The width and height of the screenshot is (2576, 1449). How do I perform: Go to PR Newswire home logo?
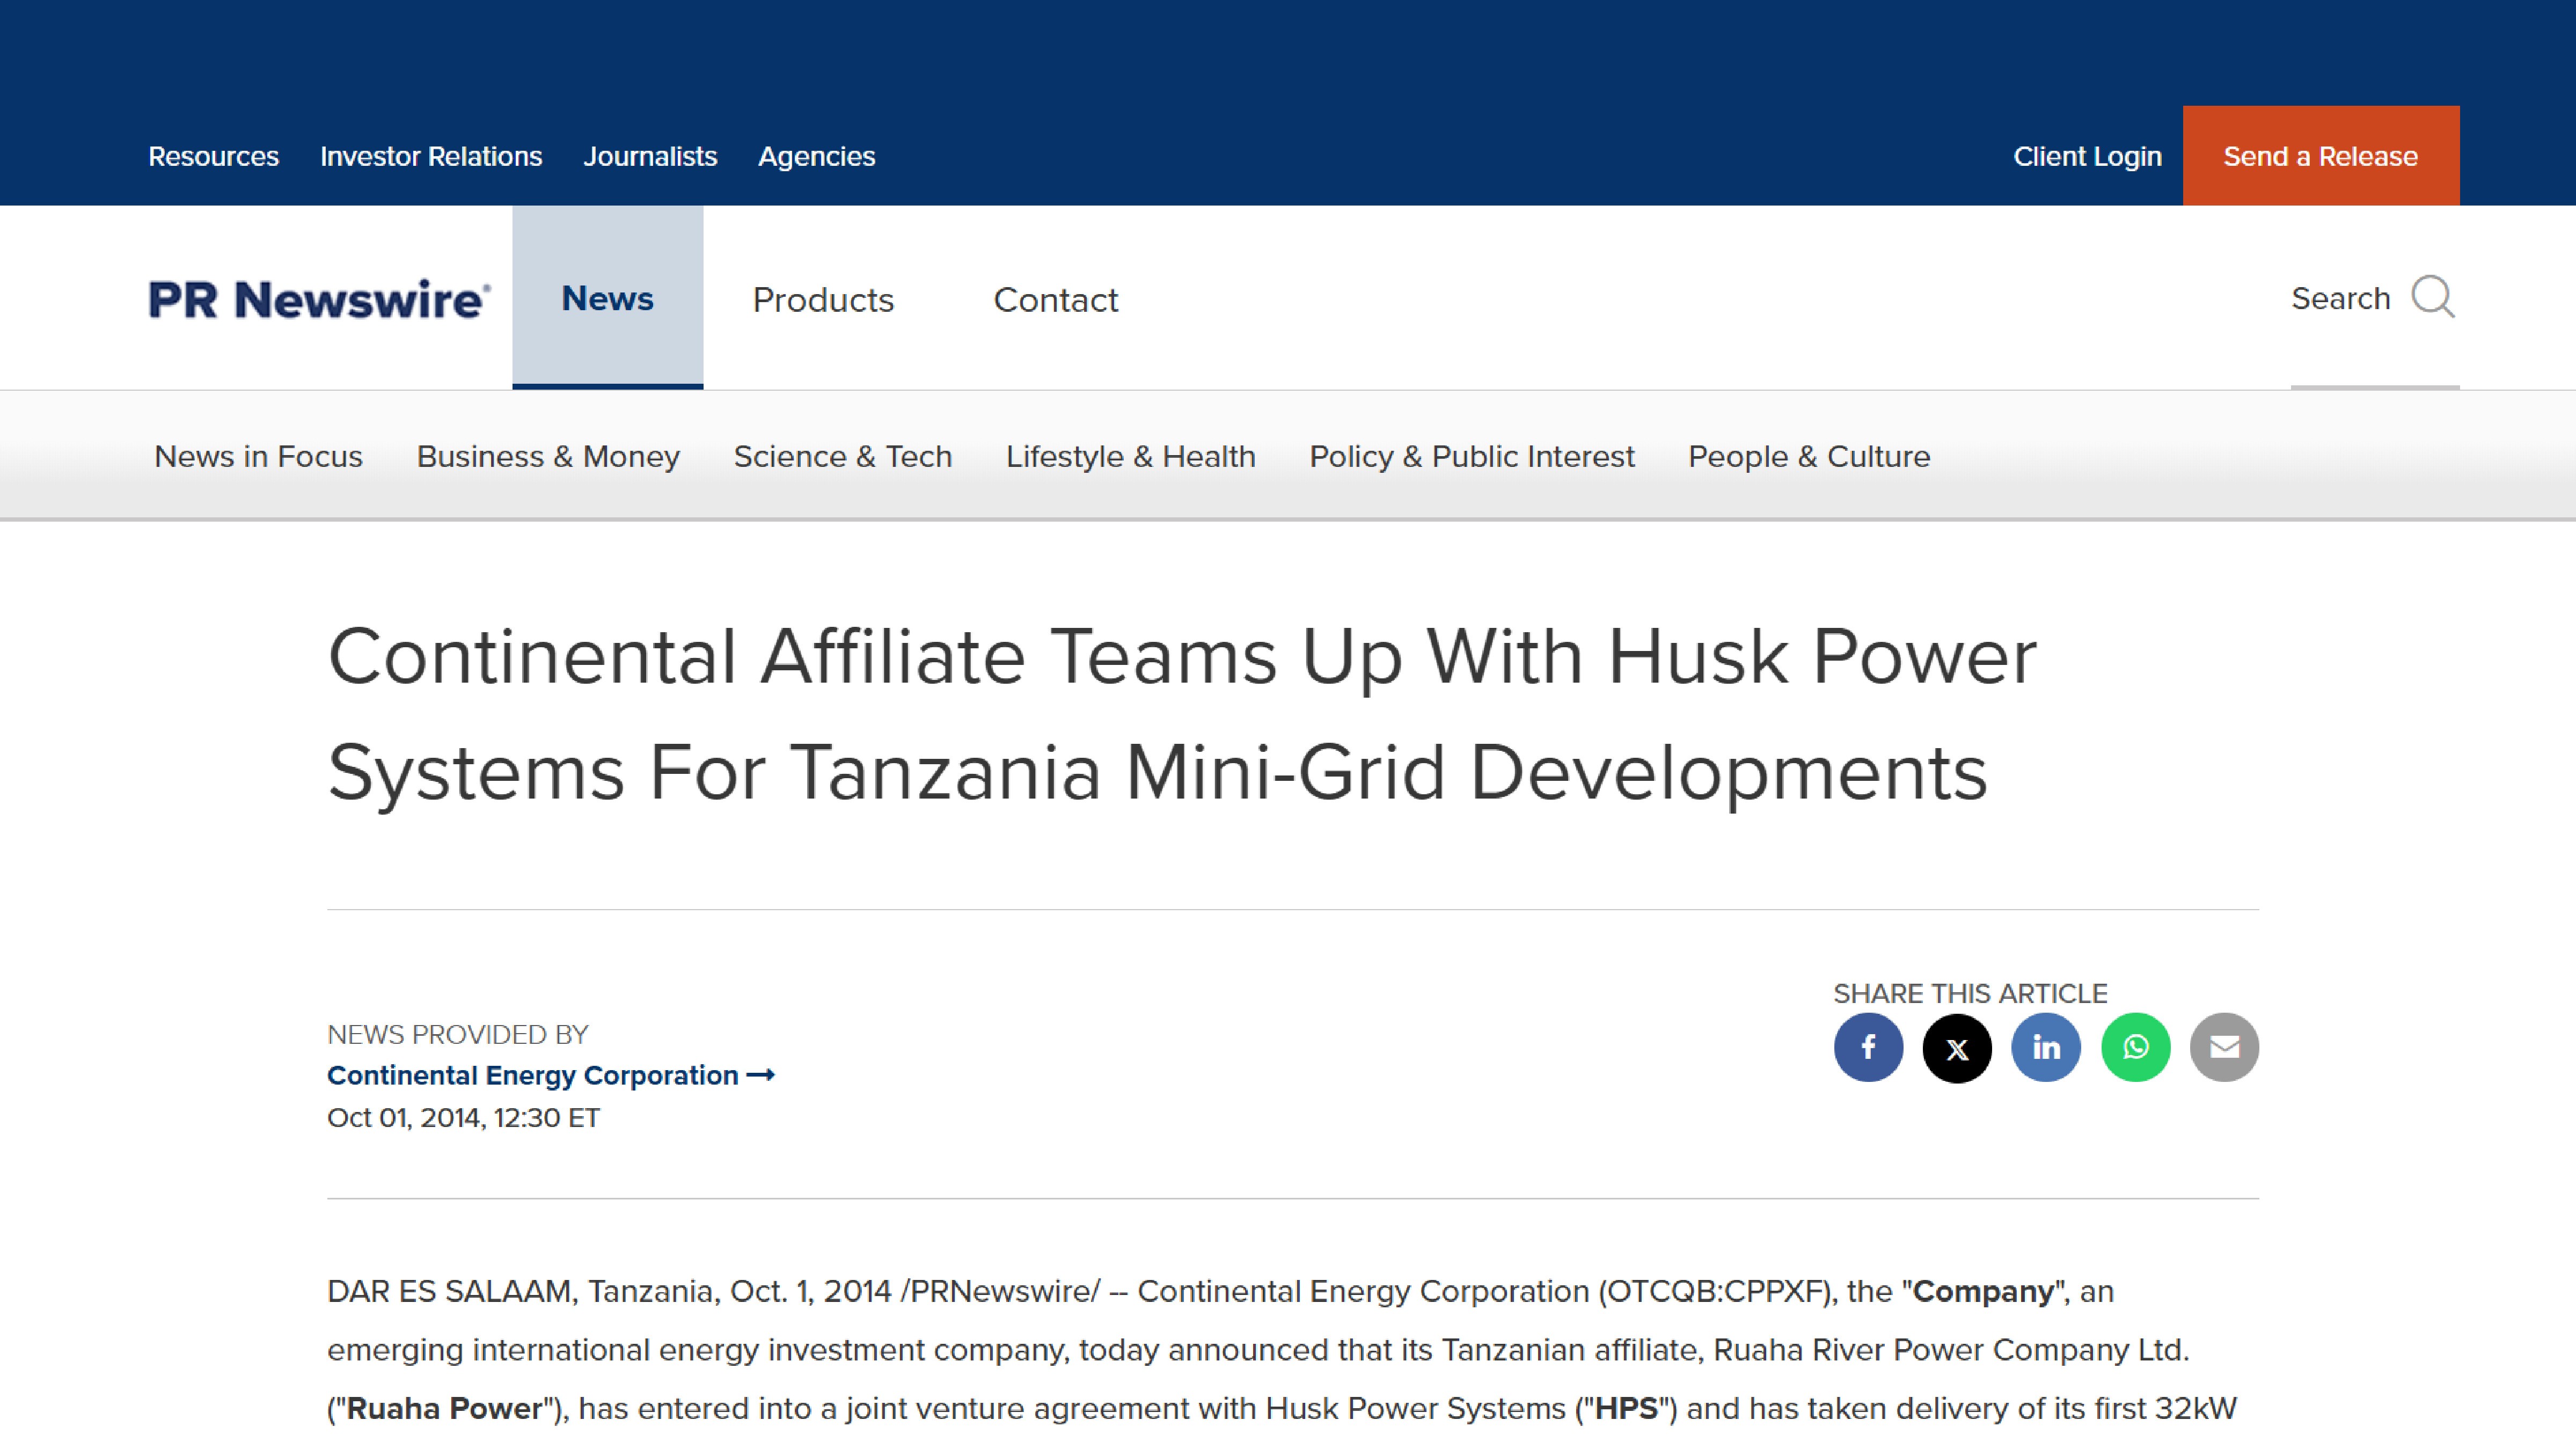click(x=319, y=299)
